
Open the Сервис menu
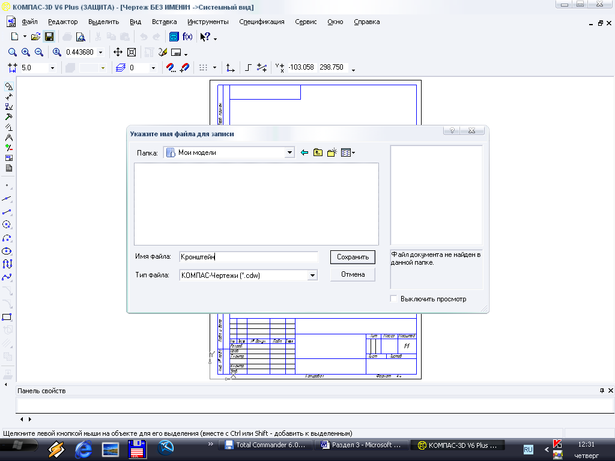(306, 22)
